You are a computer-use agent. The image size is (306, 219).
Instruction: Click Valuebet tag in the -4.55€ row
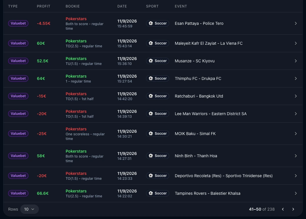[x=18, y=23]
